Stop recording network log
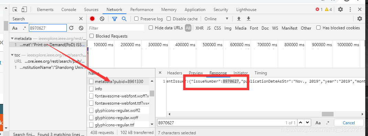The width and height of the screenshot is (368, 136). 92,19
